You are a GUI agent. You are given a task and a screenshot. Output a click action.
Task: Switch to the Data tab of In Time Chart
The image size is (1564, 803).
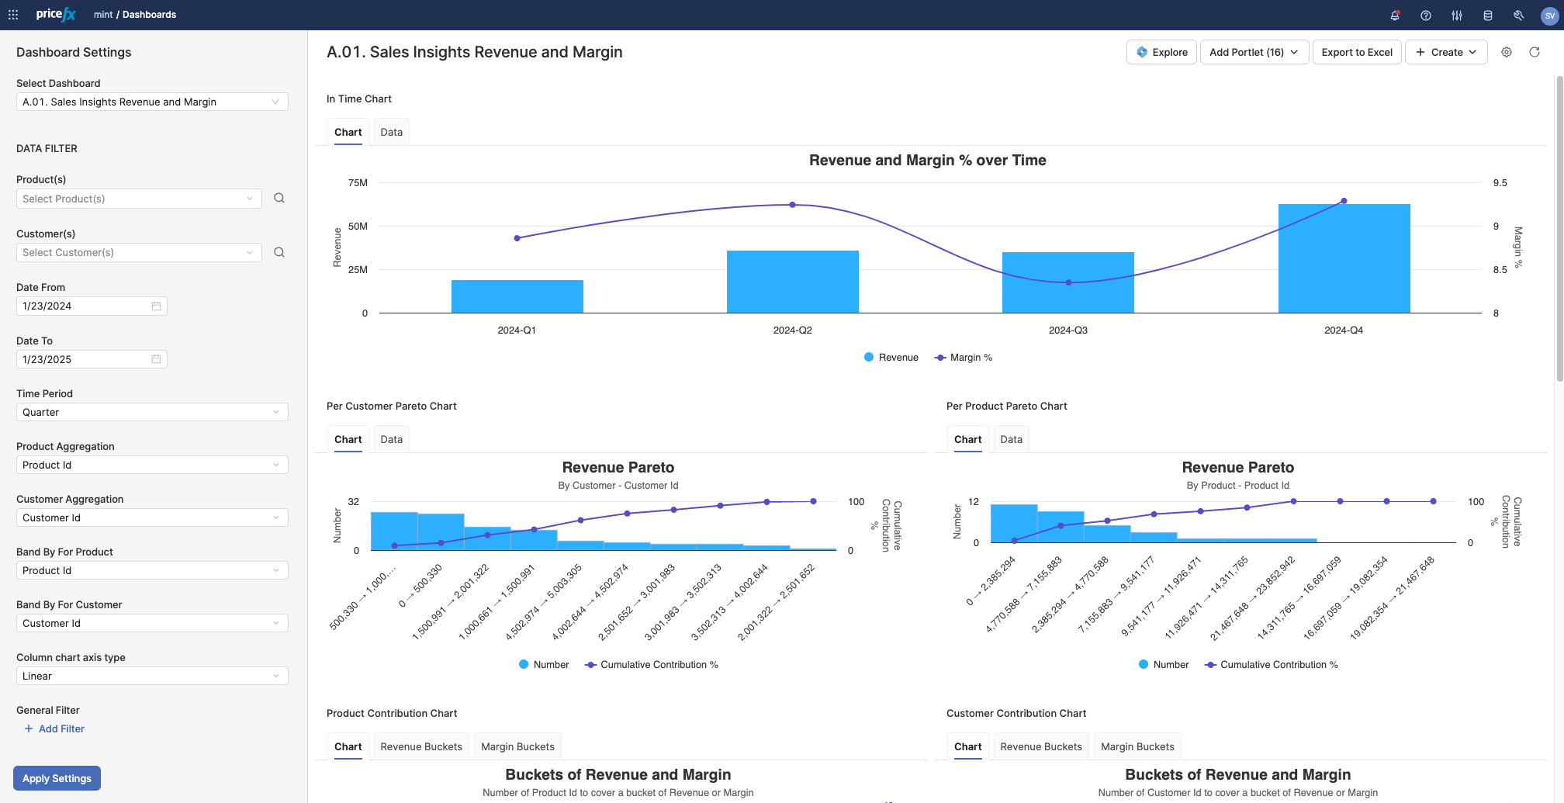[391, 132]
